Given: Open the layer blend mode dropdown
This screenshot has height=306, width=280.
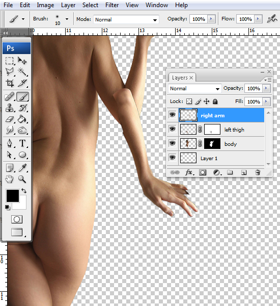Looking at the screenshot, I should coord(194,89).
